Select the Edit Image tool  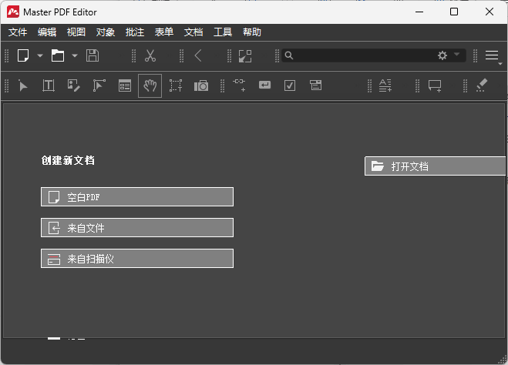pos(73,85)
